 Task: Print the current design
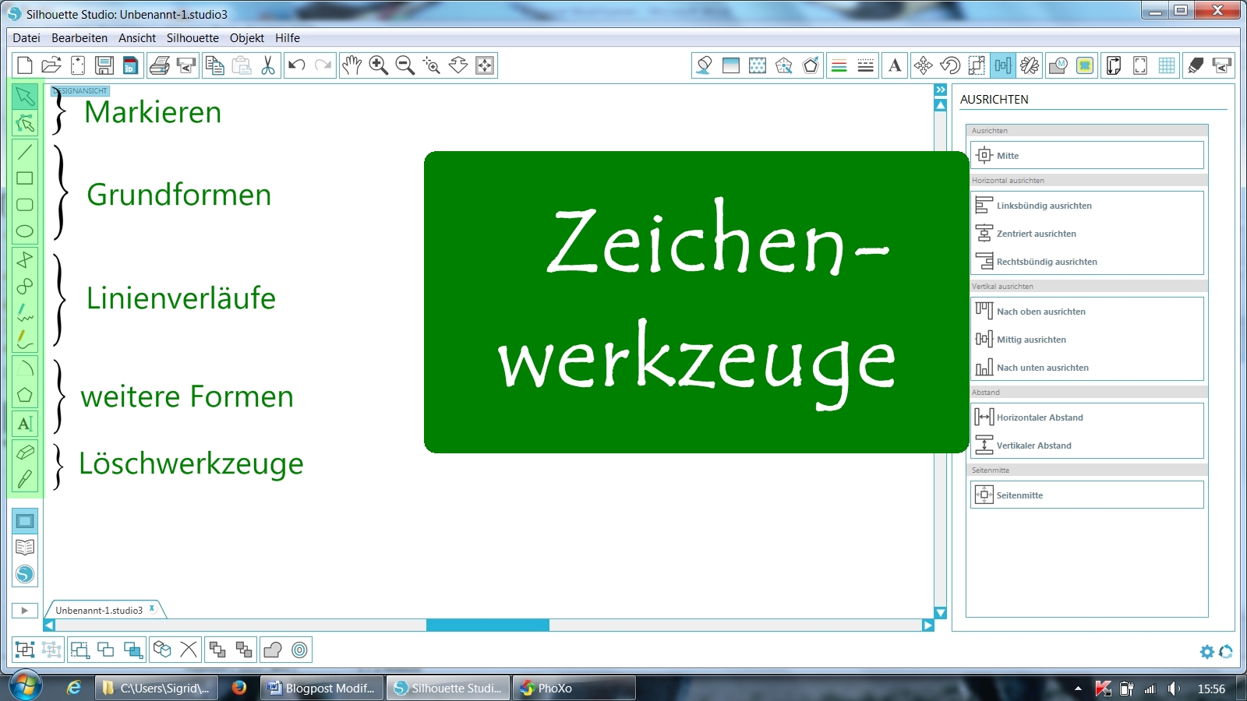click(160, 65)
